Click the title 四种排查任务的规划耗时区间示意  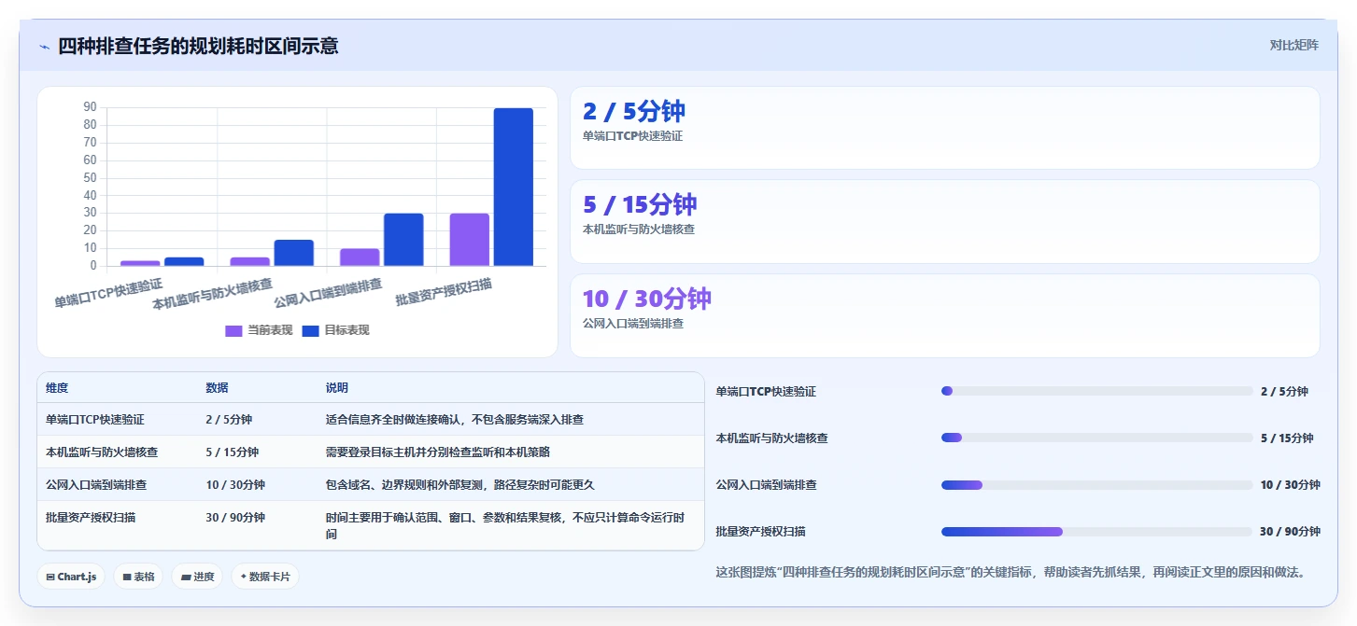coord(198,46)
